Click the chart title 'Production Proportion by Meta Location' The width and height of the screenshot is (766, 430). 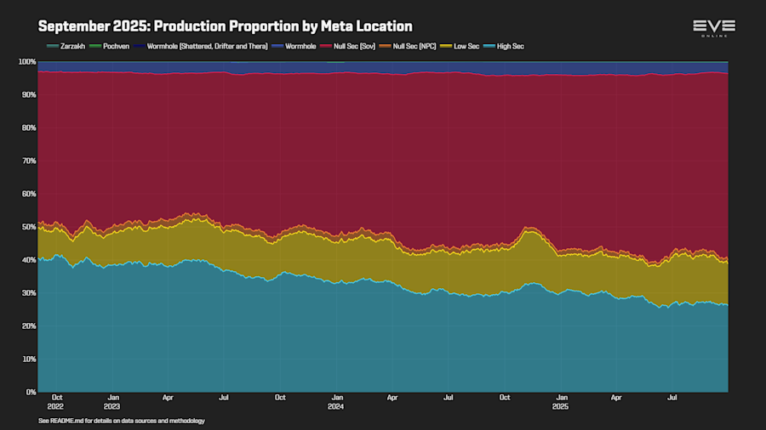pos(226,25)
